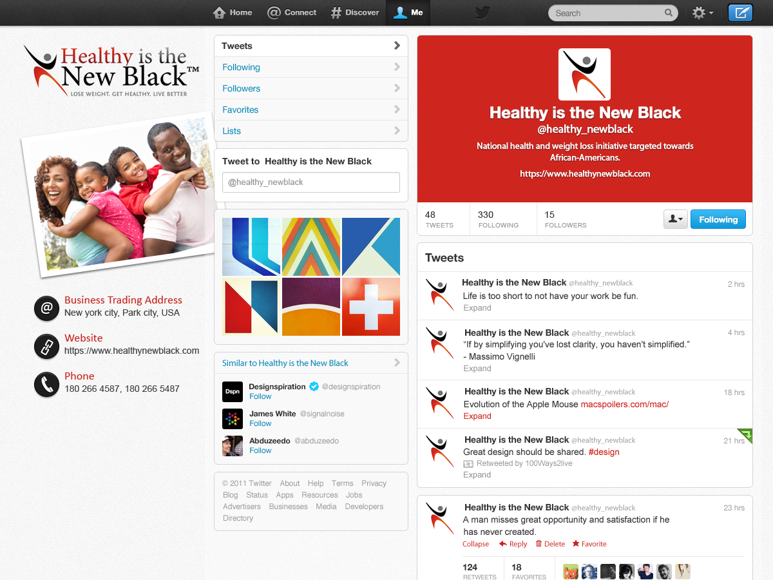
Task: Click the Tweet to @healthy_newblack input field
Action: (310, 182)
